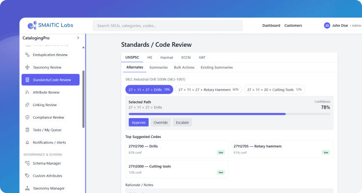This screenshot has height=193, width=362.
Task: Expand the CatalogingPro chevron
Action: 78,38
